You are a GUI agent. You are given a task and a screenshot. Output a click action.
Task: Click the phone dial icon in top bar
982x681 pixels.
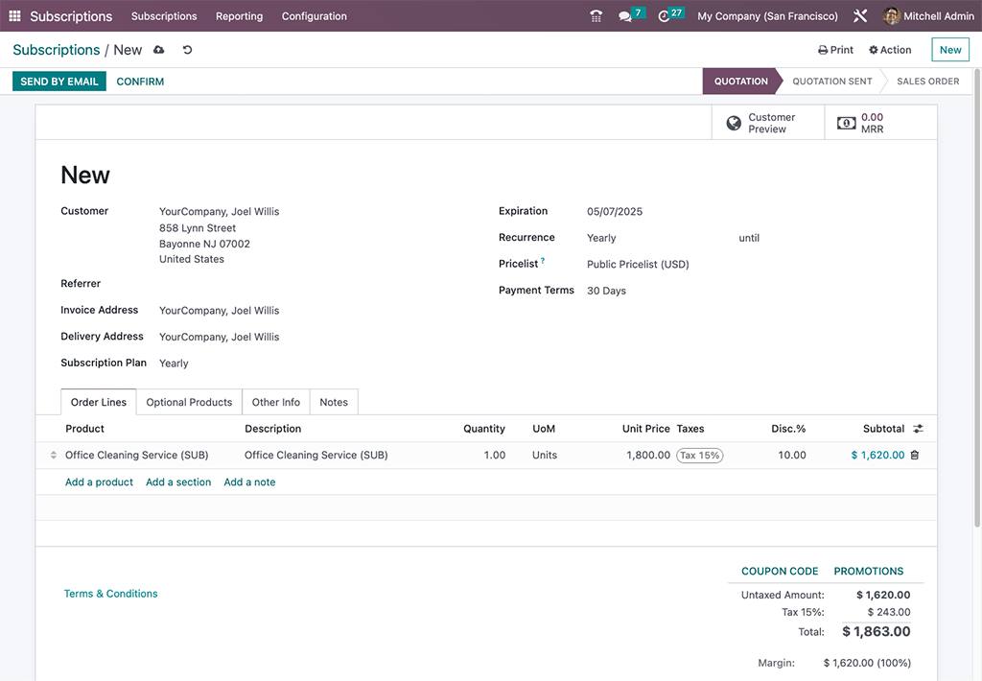(x=596, y=15)
